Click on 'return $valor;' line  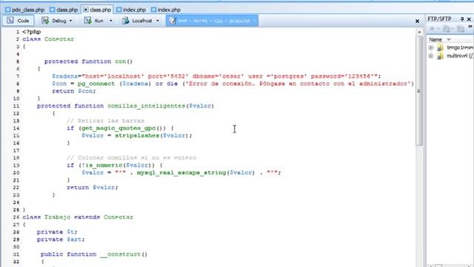coord(92,188)
